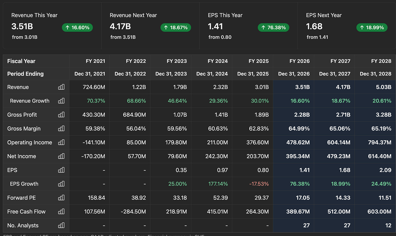Select the Free Cash Flow row label
Image resolution: width=396 pixels, height=236 pixels.
point(26,212)
